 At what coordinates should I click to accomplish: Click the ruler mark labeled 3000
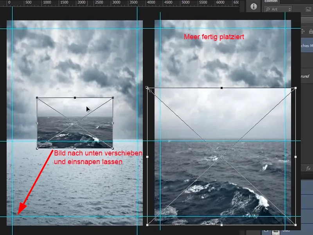click(116, 2)
